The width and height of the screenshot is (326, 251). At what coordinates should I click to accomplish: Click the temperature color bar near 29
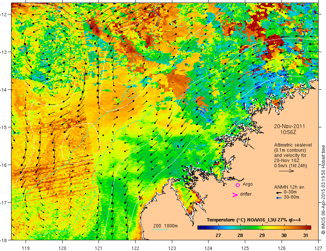(262, 228)
